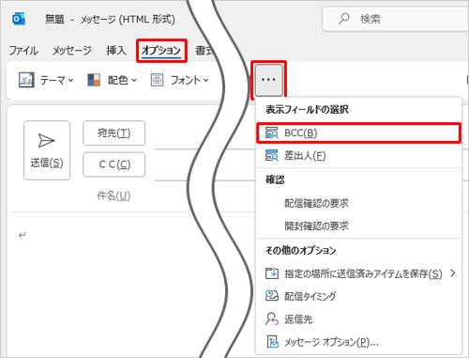Screen dimensions: 469x358
Task: Choose 返信先 menu item
Action: tap(358, 319)
